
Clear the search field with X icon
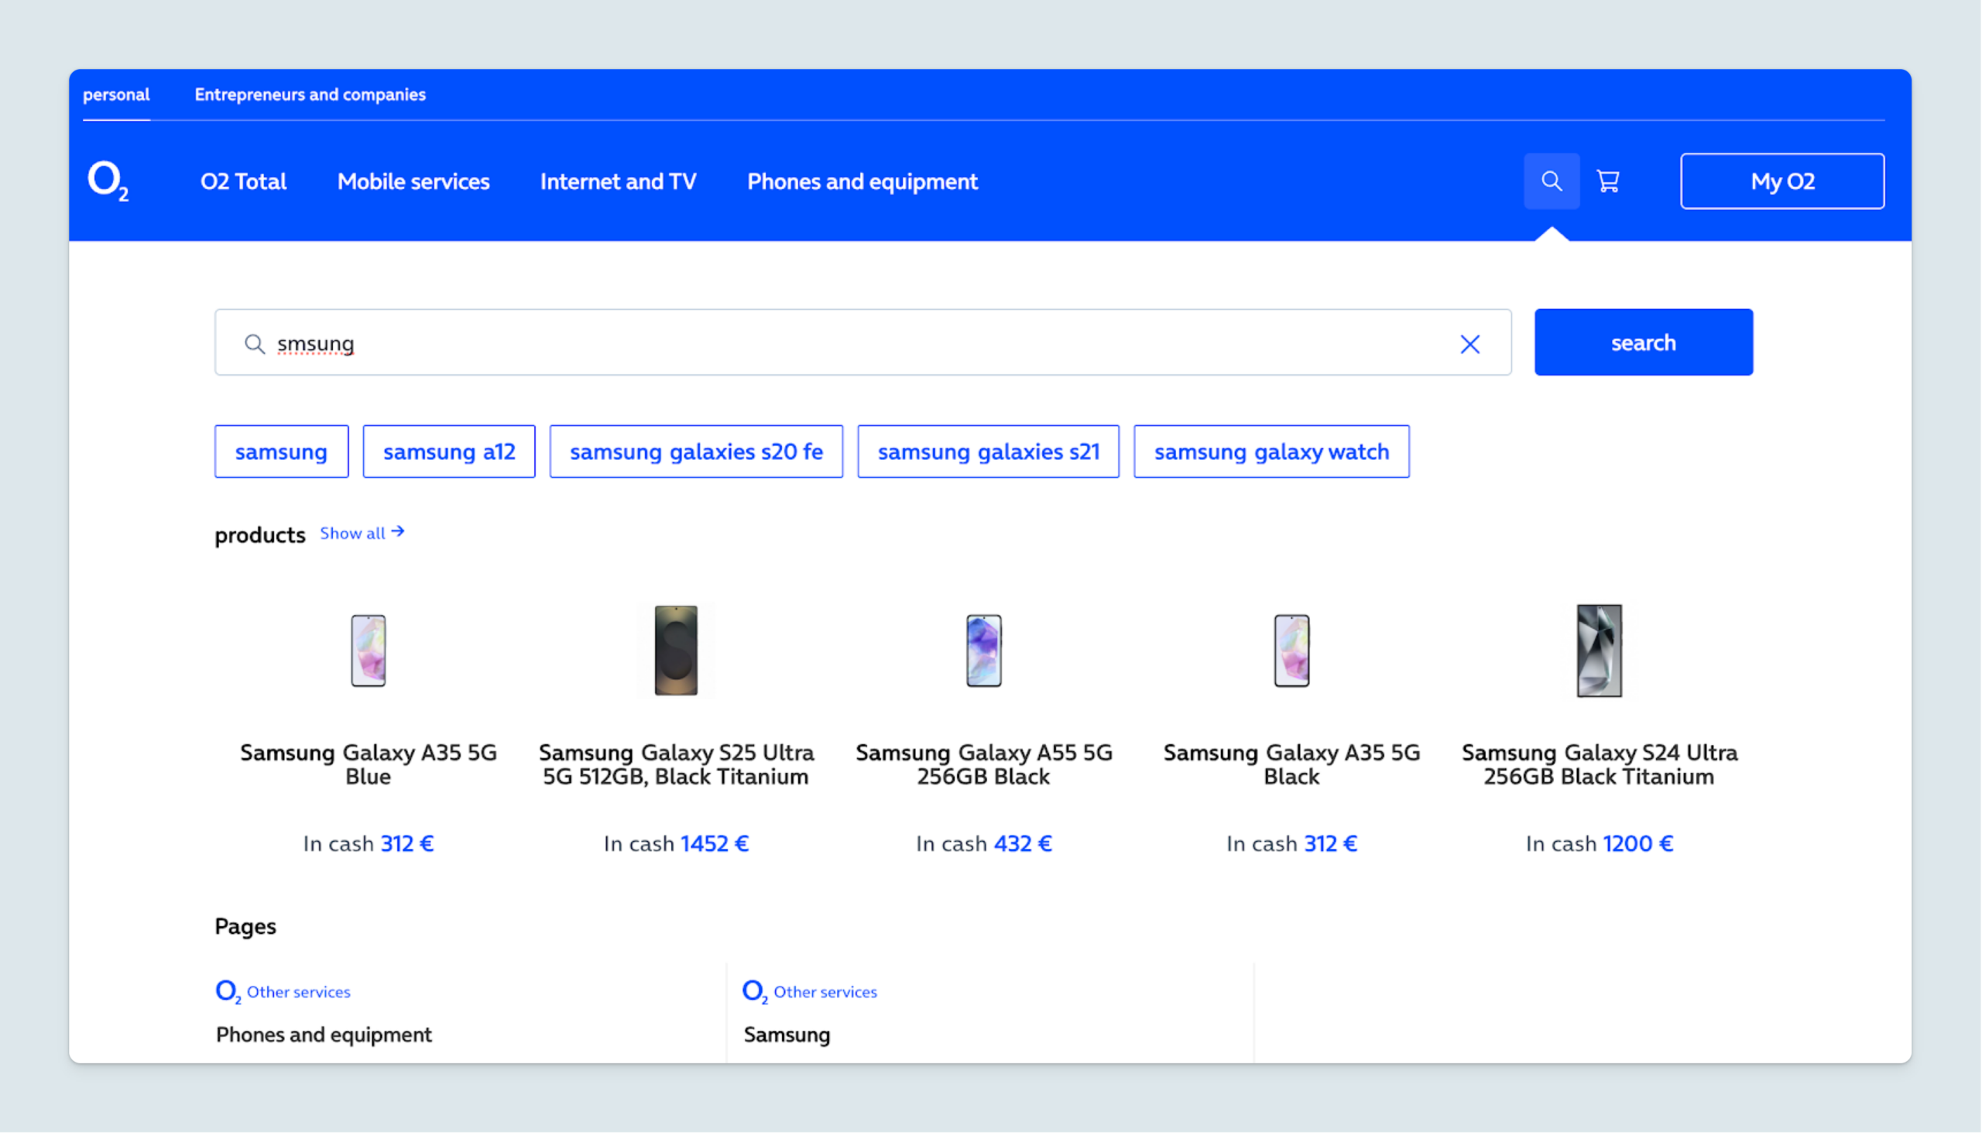tap(1470, 344)
